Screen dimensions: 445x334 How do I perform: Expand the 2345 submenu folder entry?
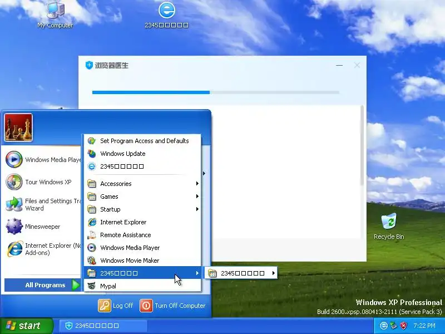pos(241,273)
